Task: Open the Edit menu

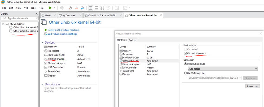Action: (x=11, y=8)
